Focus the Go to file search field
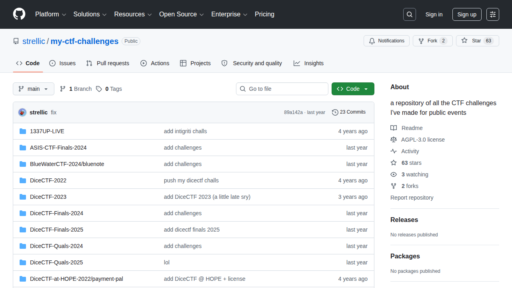The width and height of the screenshot is (512, 288). tap(282, 89)
